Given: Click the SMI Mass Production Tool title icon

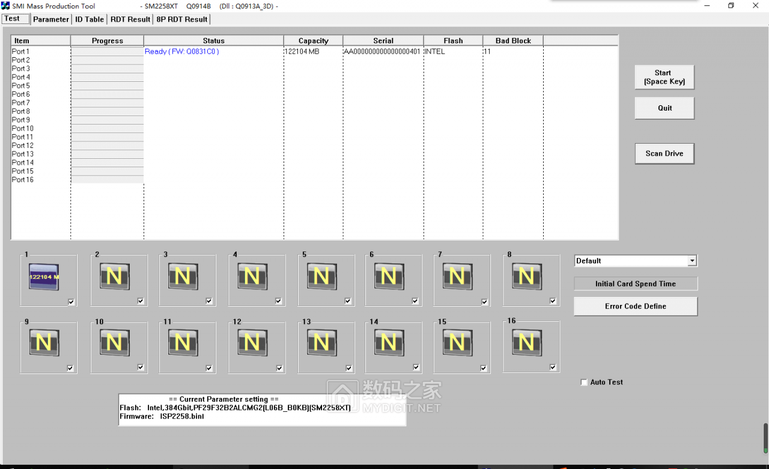Looking at the screenshot, I should coord(5,6).
